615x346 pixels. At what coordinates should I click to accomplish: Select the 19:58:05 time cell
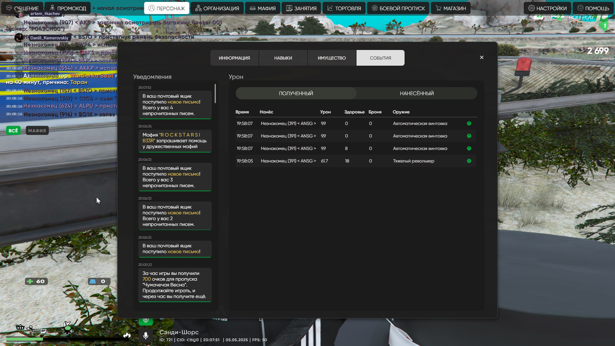pos(245,161)
